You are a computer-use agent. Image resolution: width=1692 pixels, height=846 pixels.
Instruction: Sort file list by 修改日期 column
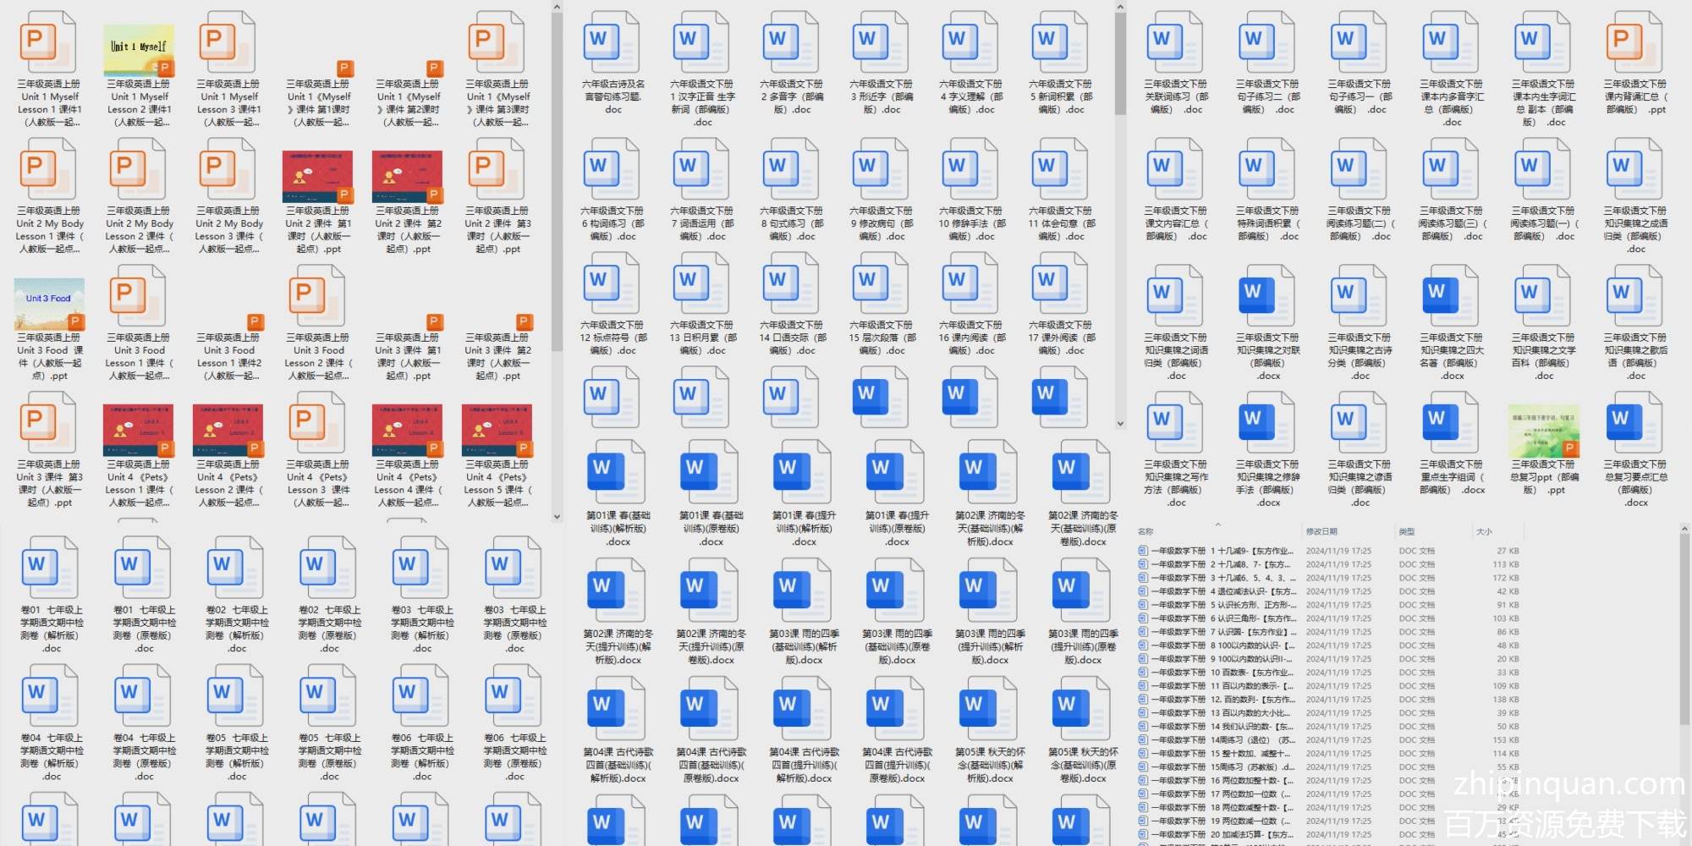point(1321,531)
